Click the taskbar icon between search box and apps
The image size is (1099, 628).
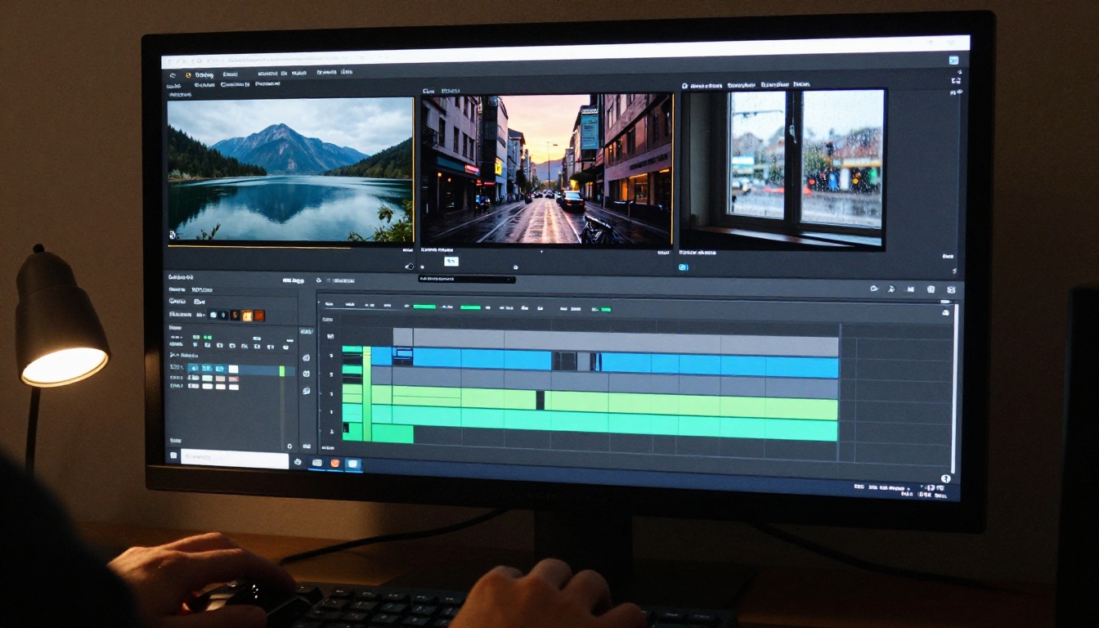[x=298, y=462]
